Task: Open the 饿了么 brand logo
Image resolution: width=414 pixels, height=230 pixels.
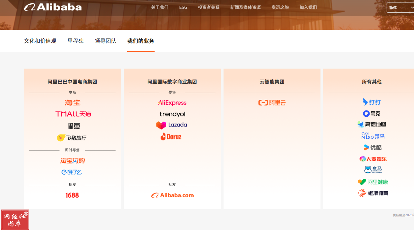Action: 71,172
